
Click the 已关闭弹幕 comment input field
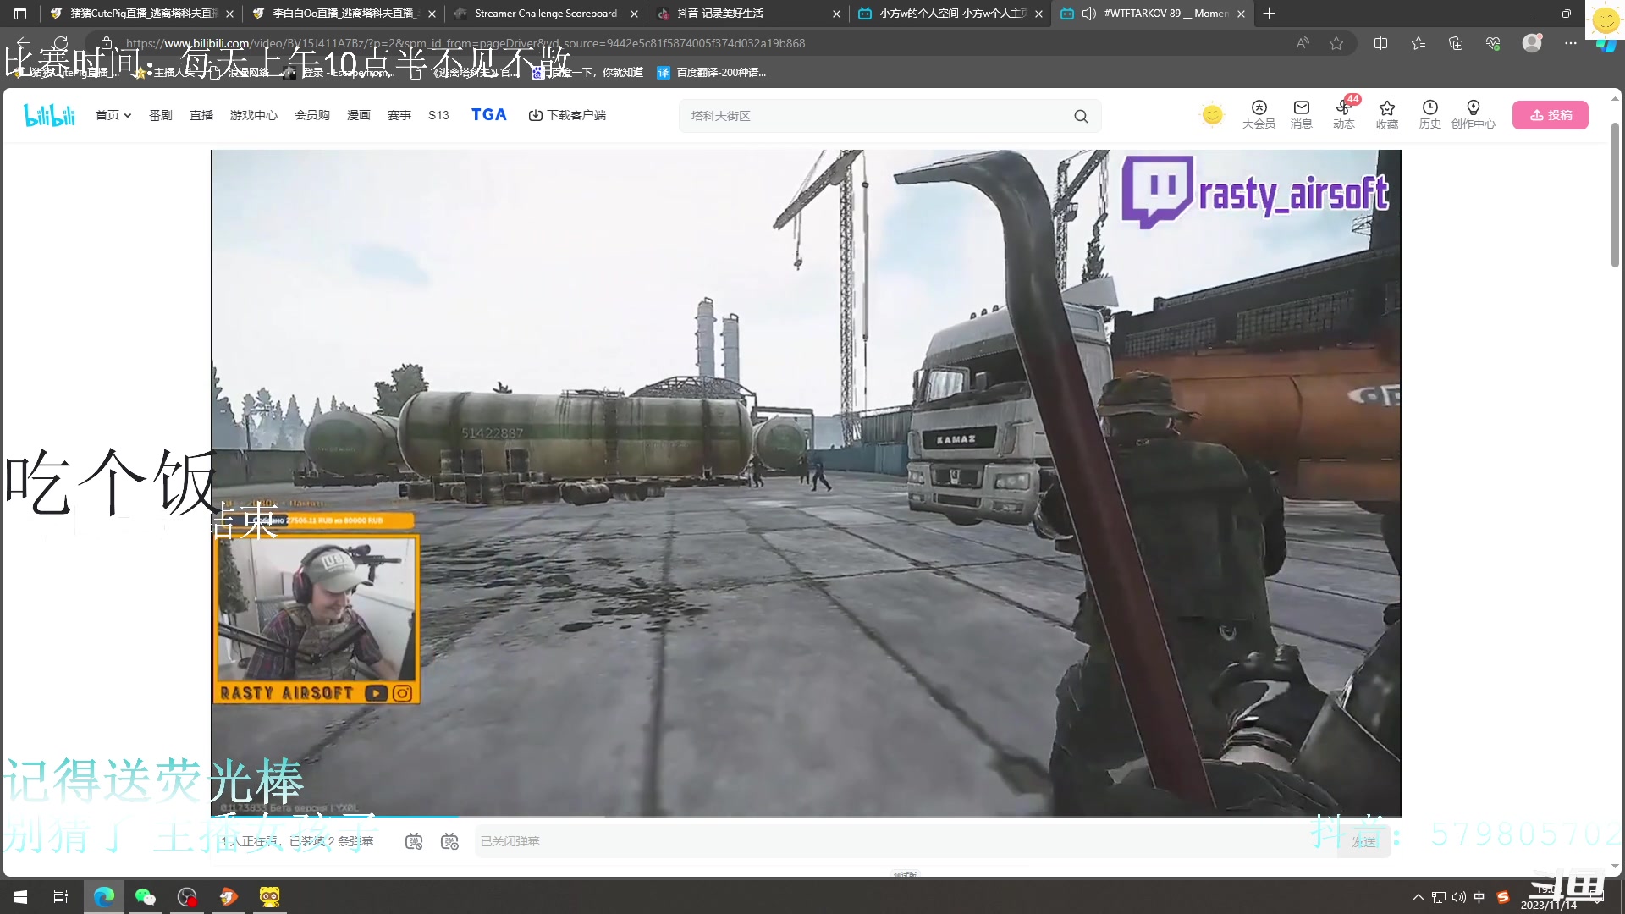point(906,841)
